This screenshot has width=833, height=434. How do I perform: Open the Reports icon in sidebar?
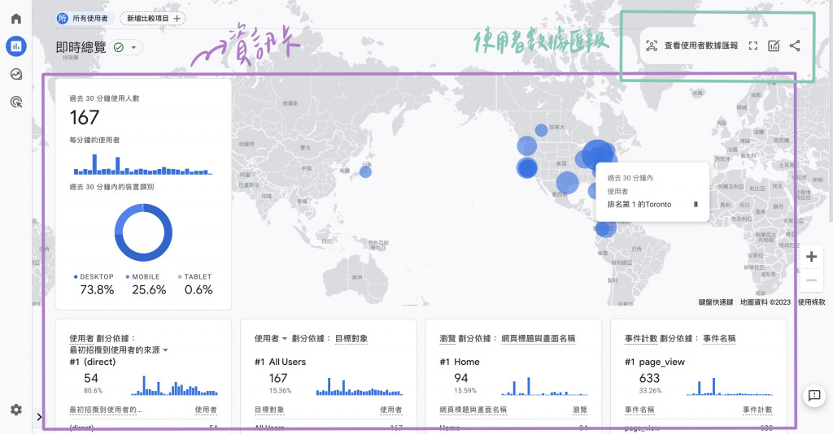point(16,46)
